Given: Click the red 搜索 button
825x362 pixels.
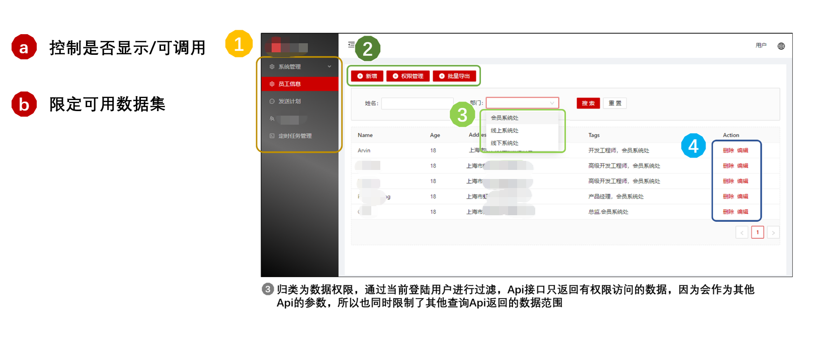Looking at the screenshot, I should click(588, 103).
